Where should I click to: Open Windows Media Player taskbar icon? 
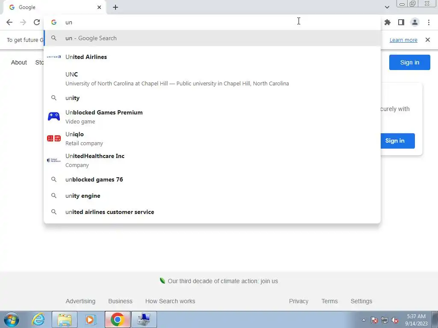click(91, 319)
